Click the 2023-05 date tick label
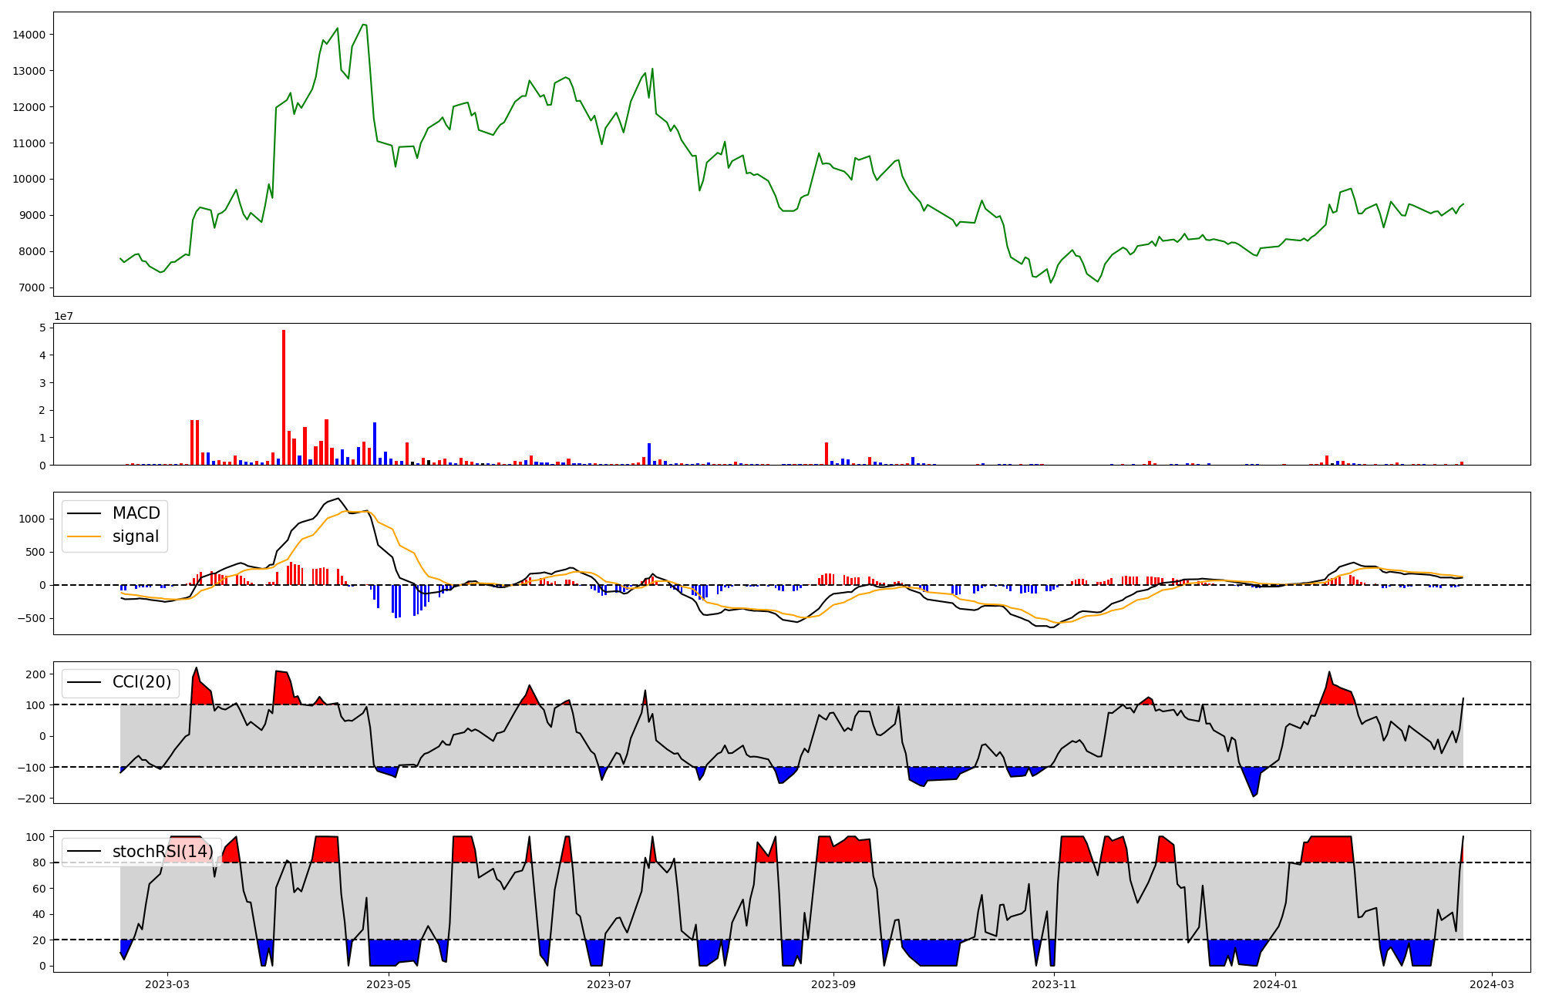Viewport: 1542px width, 1002px height. pyautogui.click(x=389, y=984)
